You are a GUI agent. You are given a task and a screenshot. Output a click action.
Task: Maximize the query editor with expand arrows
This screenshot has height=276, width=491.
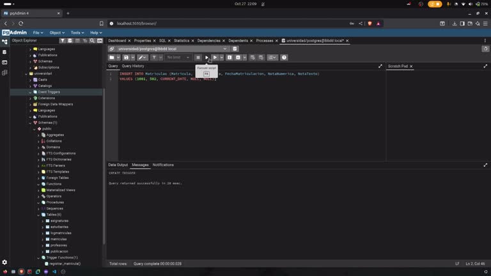380,66
